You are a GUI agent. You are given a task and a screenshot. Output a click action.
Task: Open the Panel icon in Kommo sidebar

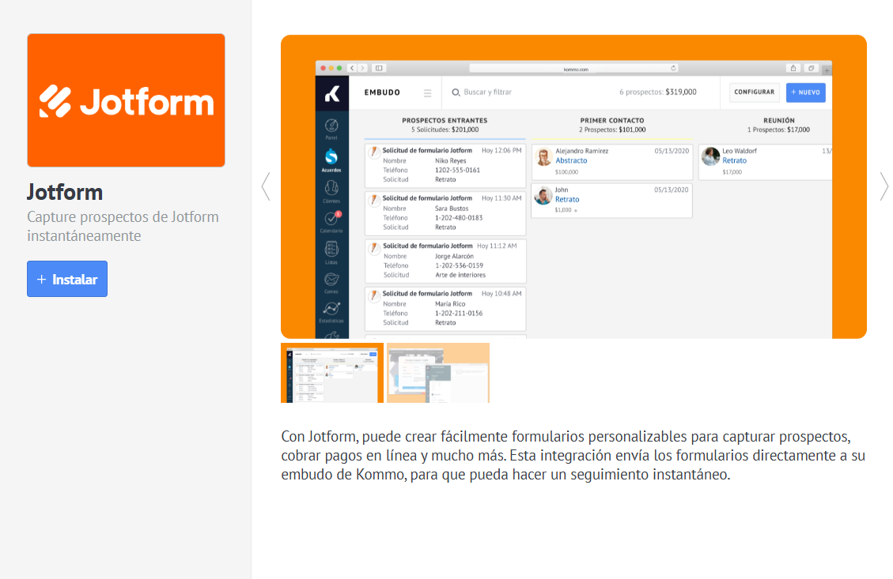pyautogui.click(x=331, y=126)
